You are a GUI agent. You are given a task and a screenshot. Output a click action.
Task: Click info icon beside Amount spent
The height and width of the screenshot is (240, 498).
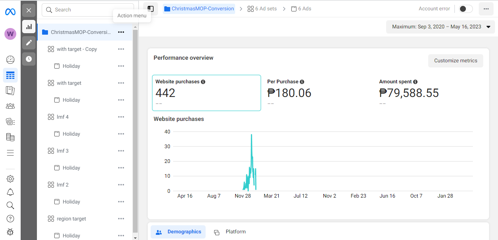(415, 82)
